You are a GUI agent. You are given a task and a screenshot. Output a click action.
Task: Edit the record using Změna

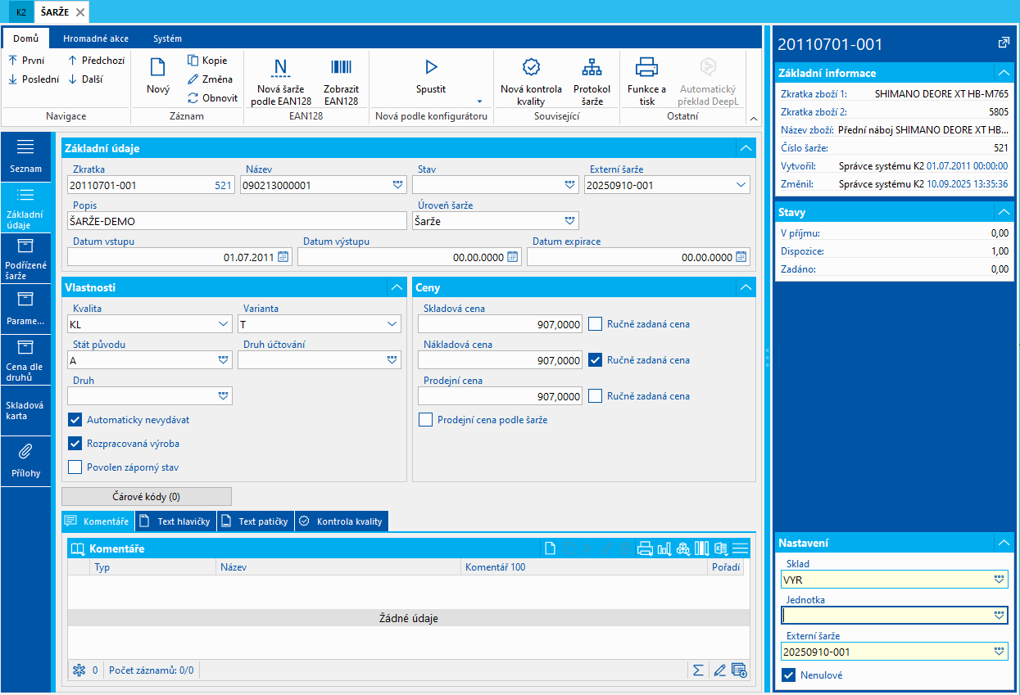pyautogui.click(x=210, y=79)
